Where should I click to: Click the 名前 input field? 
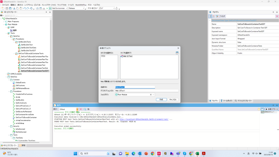pyautogui.click(x=135, y=87)
